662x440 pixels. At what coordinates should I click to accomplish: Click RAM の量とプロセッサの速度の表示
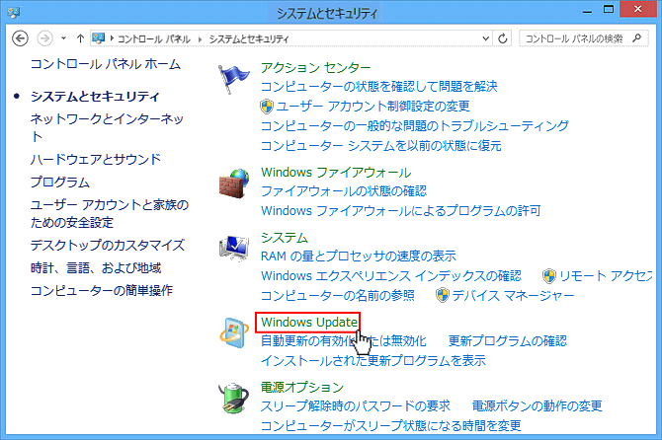coord(359,257)
